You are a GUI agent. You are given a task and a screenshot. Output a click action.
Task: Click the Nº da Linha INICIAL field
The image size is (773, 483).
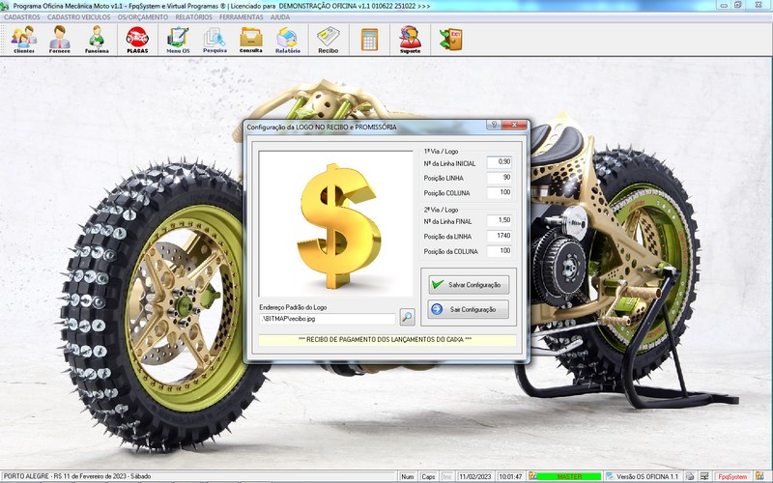500,162
